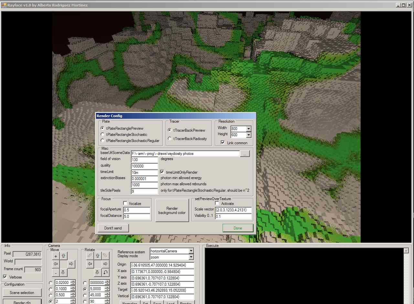The height and width of the screenshot is (304, 414).
Task: Click the Rotate U-turn arrow icon
Action: tap(105, 272)
